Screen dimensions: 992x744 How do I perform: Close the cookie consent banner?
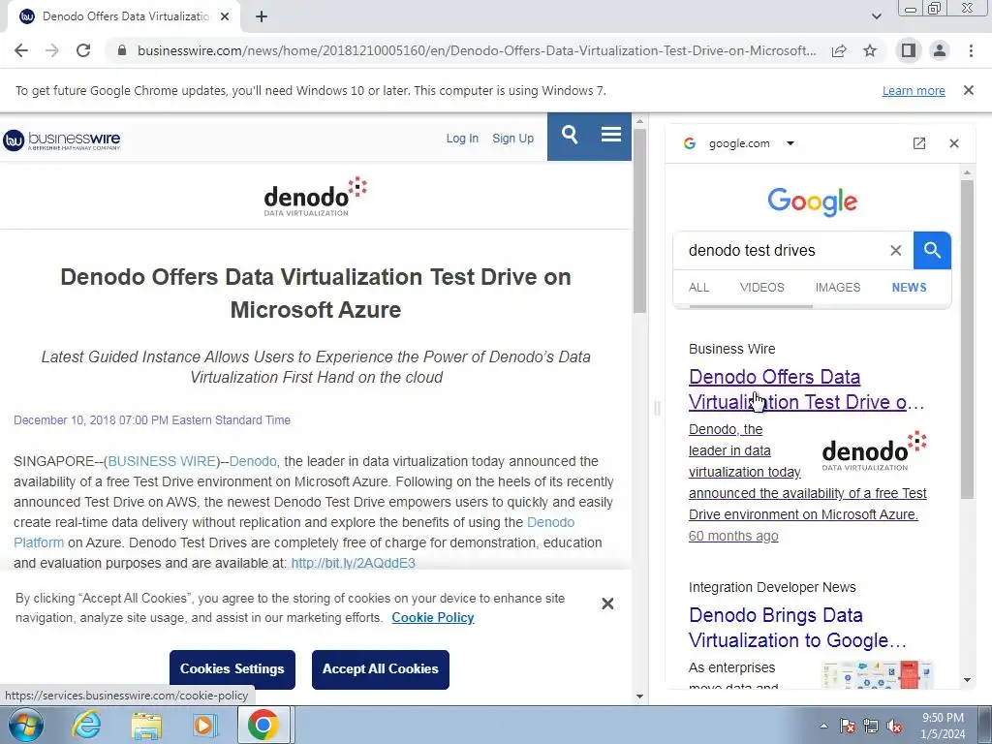pyautogui.click(x=607, y=604)
